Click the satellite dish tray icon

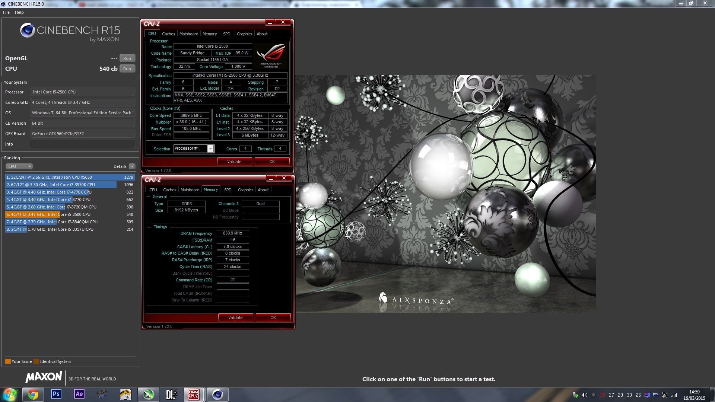[x=665, y=395]
